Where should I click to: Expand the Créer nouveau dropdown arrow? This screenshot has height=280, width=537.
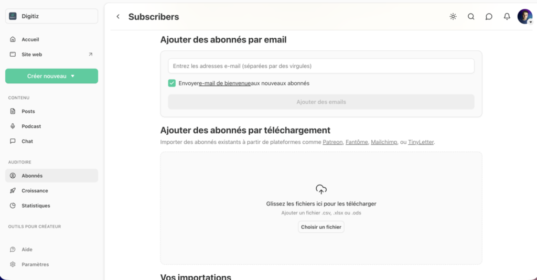click(x=72, y=76)
